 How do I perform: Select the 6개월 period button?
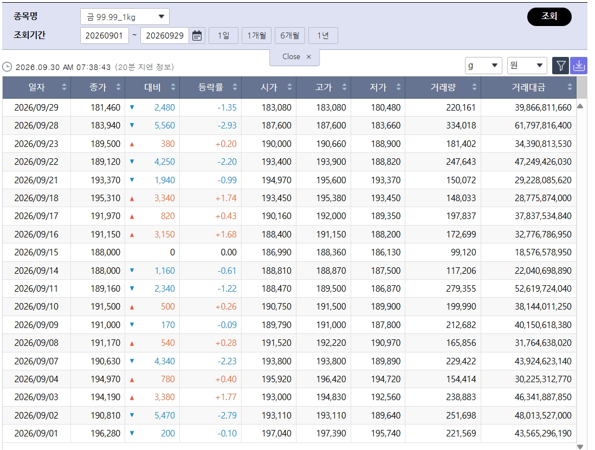(x=290, y=36)
